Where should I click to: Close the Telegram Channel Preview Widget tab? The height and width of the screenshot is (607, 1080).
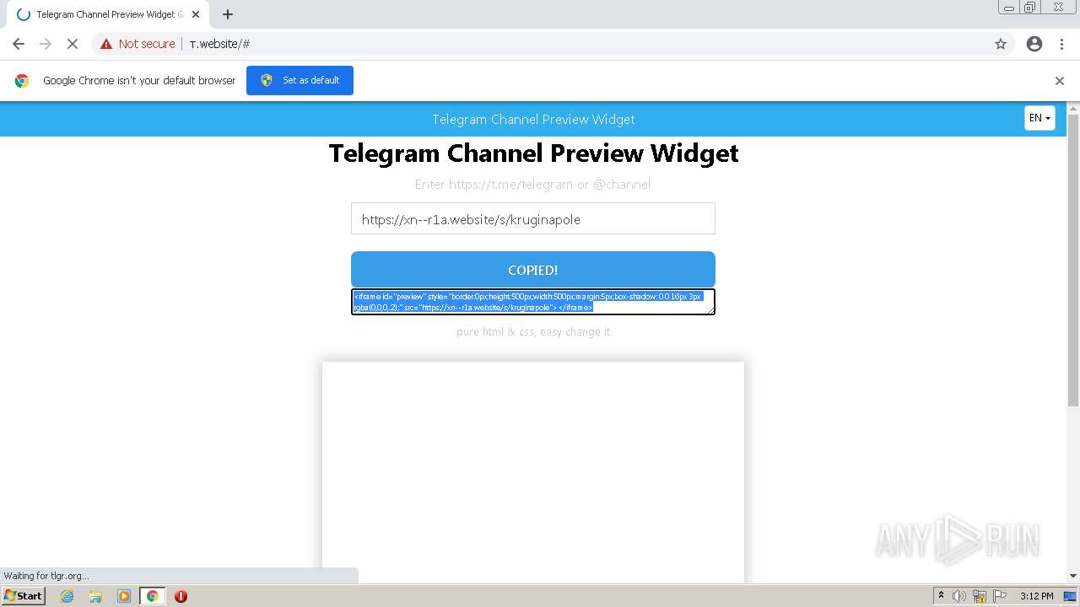click(196, 14)
